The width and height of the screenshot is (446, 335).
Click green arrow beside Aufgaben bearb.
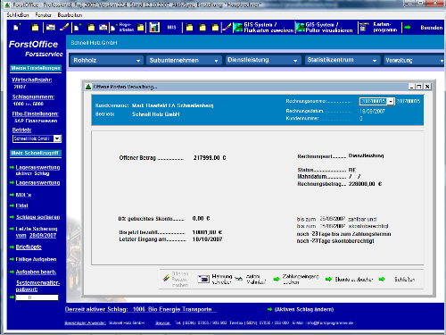(12, 272)
